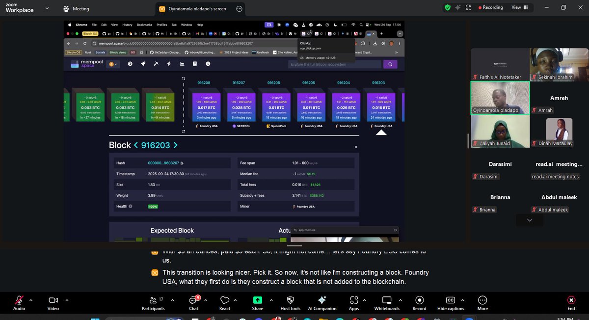Screen dimensions: 589x320
Task: Open mempool about info icon
Action: point(208,64)
